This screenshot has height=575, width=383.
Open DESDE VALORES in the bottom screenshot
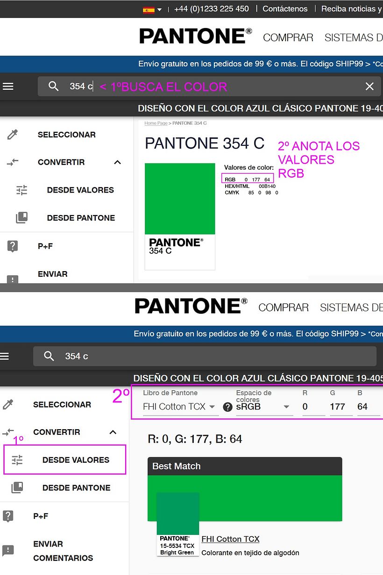[76, 460]
